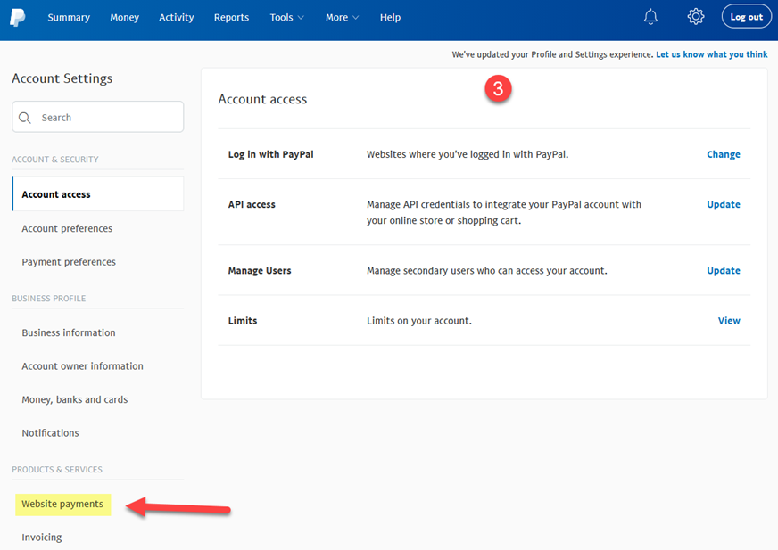Click 'Websites where you've logged in' description
The height and width of the screenshot is (550, 778).
(468, 154)
